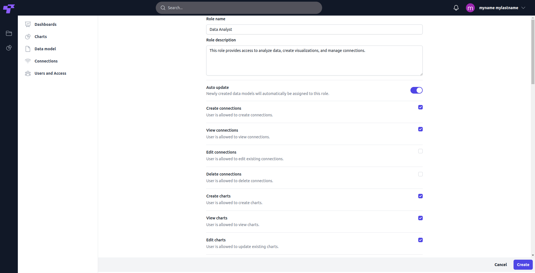Click the Connections wifi icon
535x273 pixels.
[x=28, y=61]
